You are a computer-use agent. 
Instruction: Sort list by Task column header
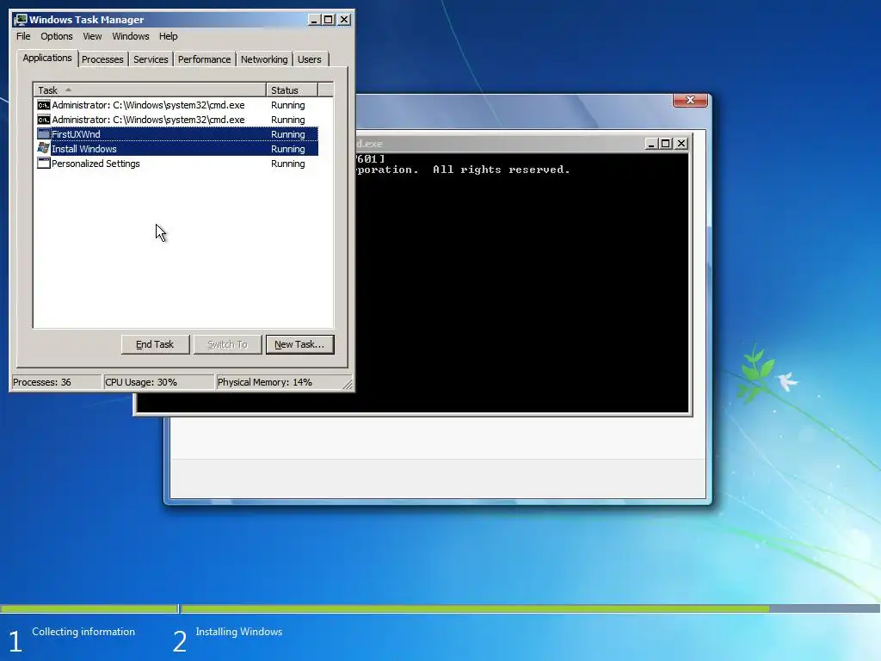click(x=150, y=90)
